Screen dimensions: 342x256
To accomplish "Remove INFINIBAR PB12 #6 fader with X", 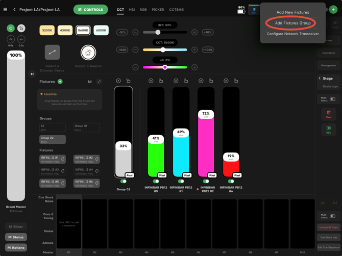I will point(226,81).
